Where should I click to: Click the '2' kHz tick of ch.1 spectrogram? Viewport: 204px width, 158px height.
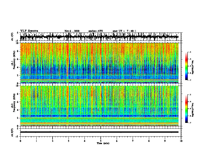coord(18,75)
